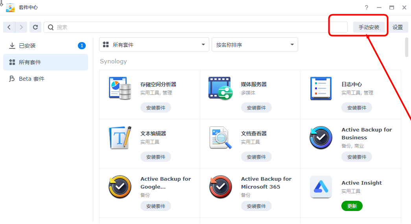
Task: Click the Active Insight package icon
Action: coord(321,187)
